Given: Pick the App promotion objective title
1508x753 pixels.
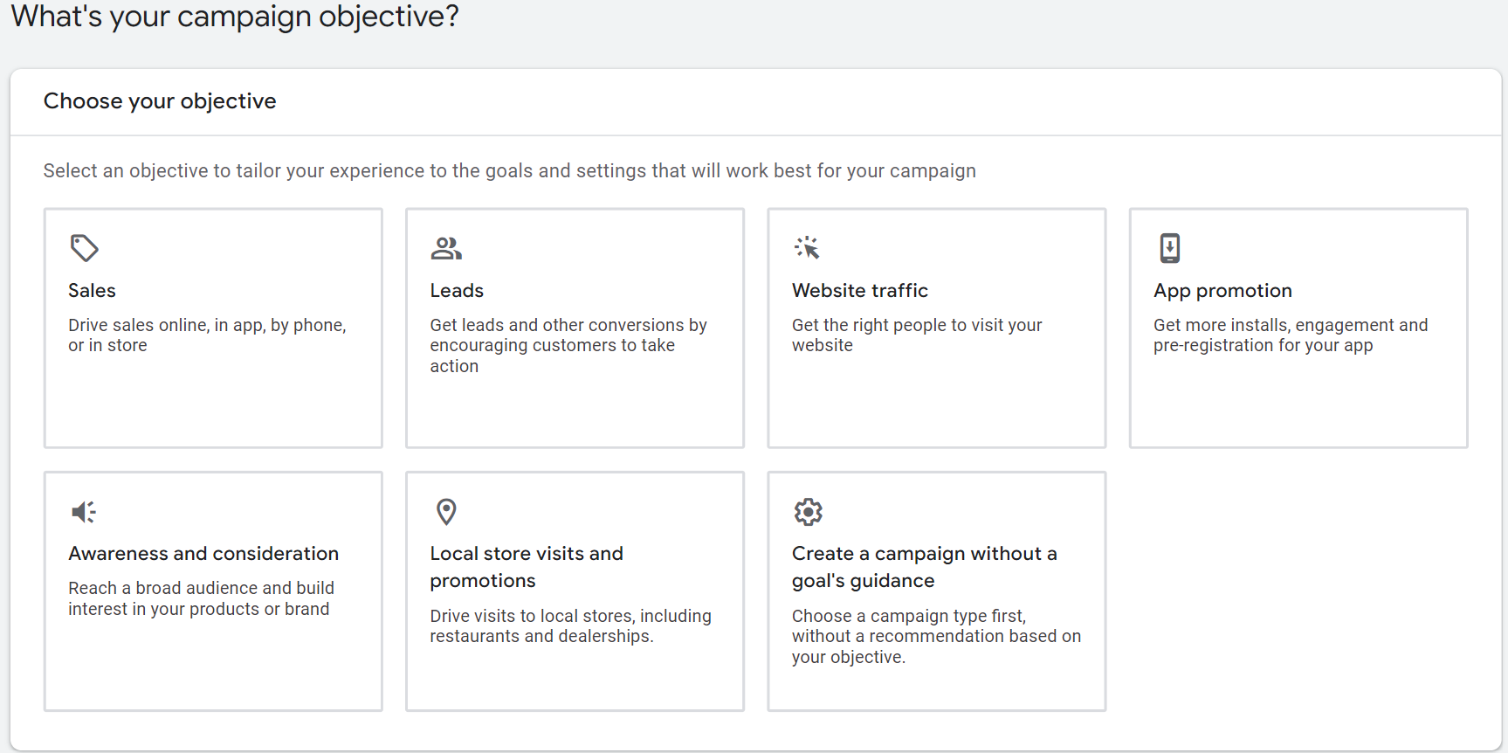Looking at the screenshot, I should pyautogui.click(x=1222, y=291).
